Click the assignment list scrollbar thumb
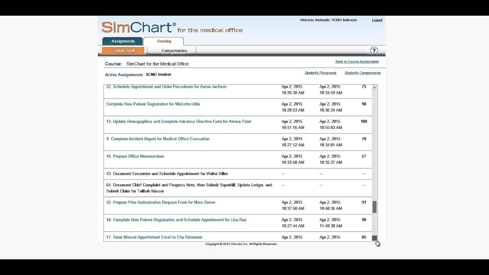 pyautogui.click(x=374, y=207)
